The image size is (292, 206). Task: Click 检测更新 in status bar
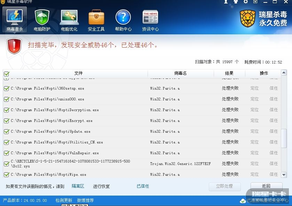64,200
